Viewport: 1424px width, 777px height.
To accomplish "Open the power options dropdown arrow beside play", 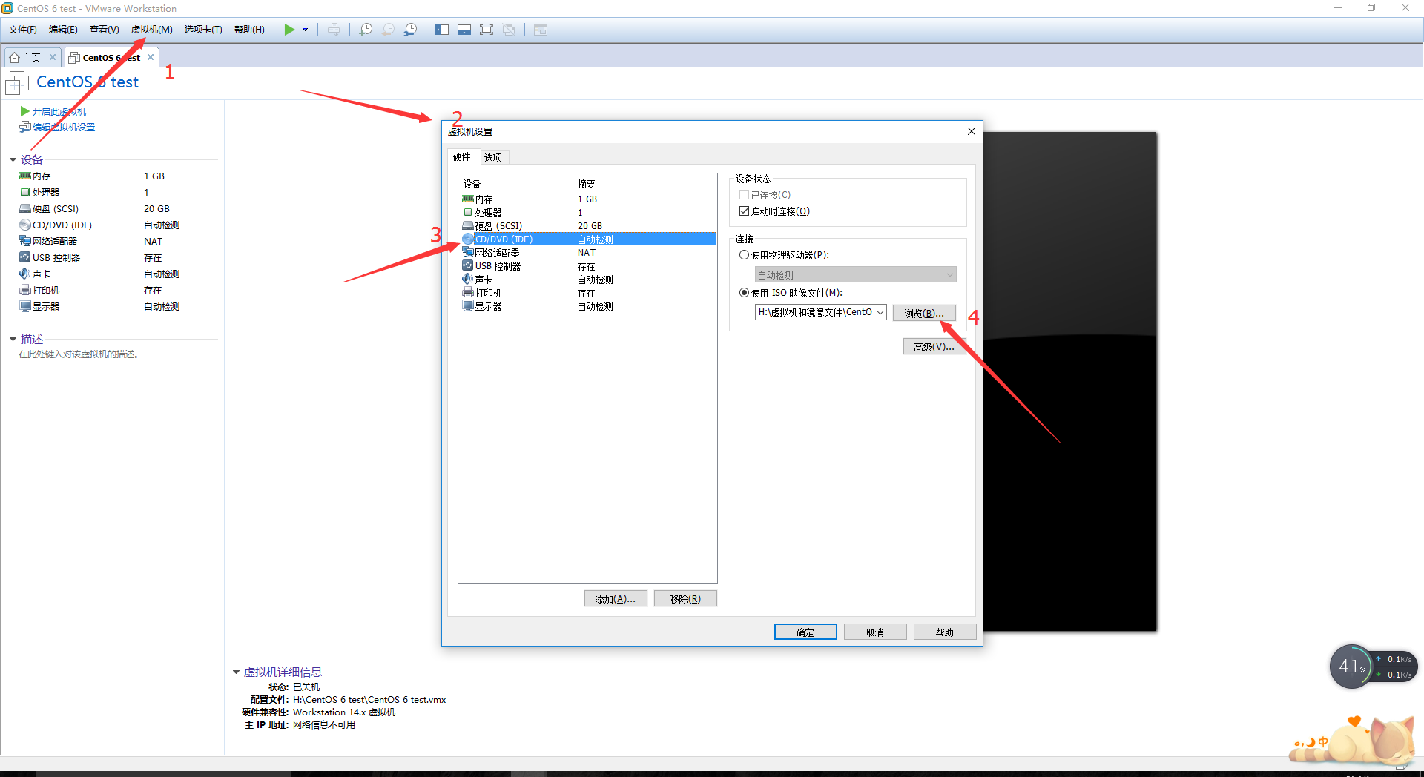I will pos(305,30).
